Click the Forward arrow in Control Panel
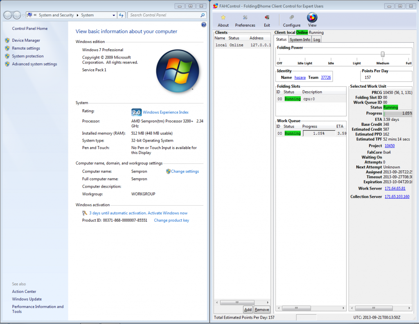The image size is (419, 324). tap(17, 15)
